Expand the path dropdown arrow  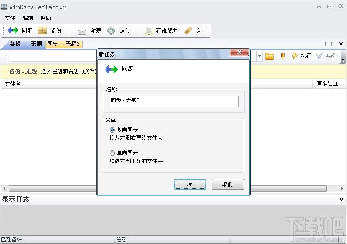point(259,56)
